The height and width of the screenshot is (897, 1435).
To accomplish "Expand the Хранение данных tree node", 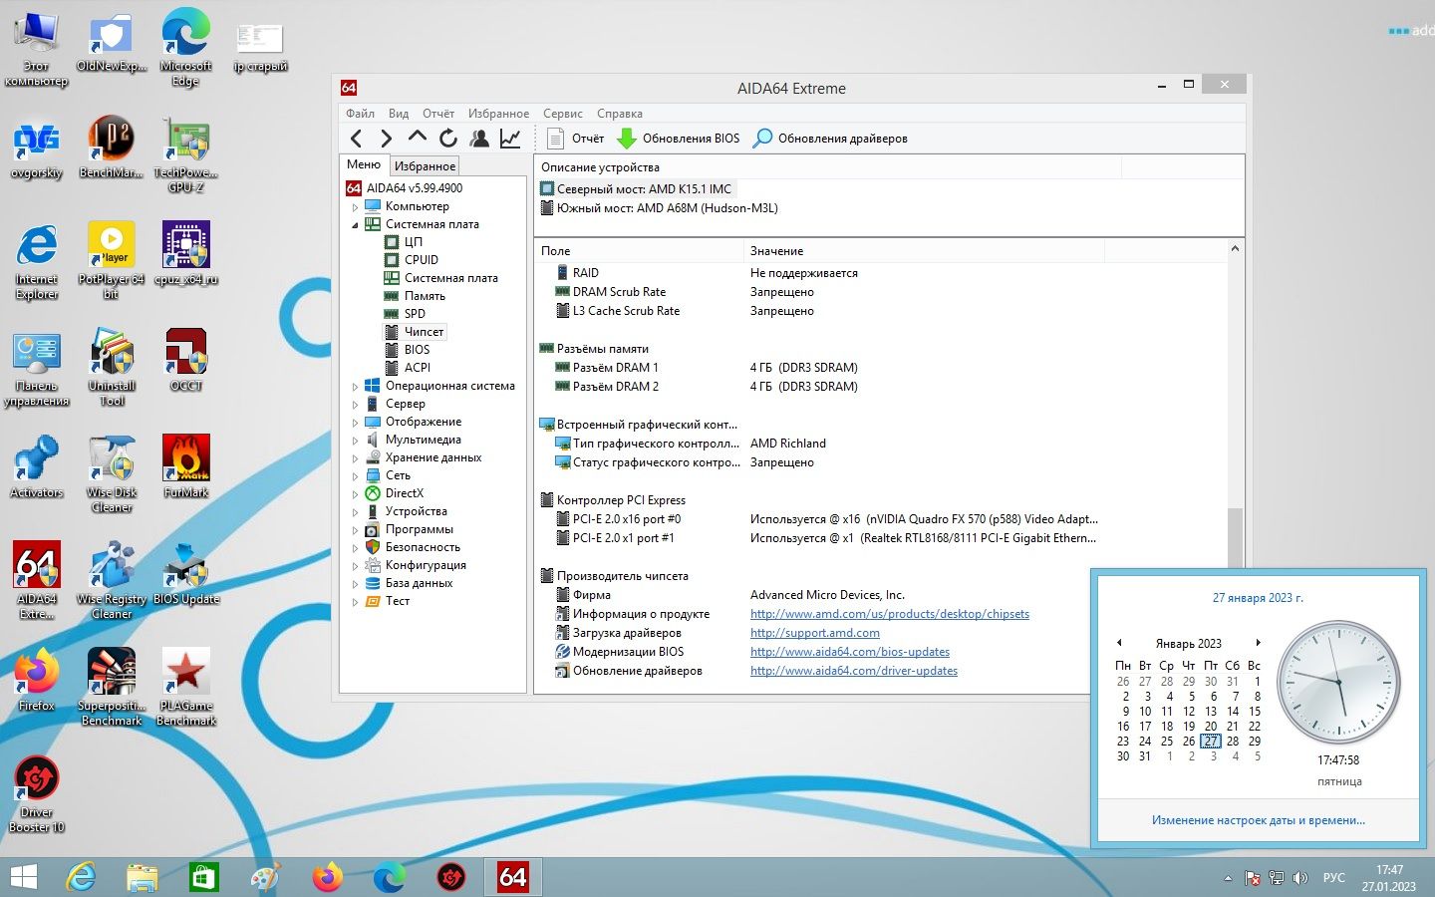I will coord(355,458).
